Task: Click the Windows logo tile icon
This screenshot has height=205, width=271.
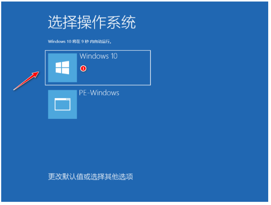Action: click(62, 68)
